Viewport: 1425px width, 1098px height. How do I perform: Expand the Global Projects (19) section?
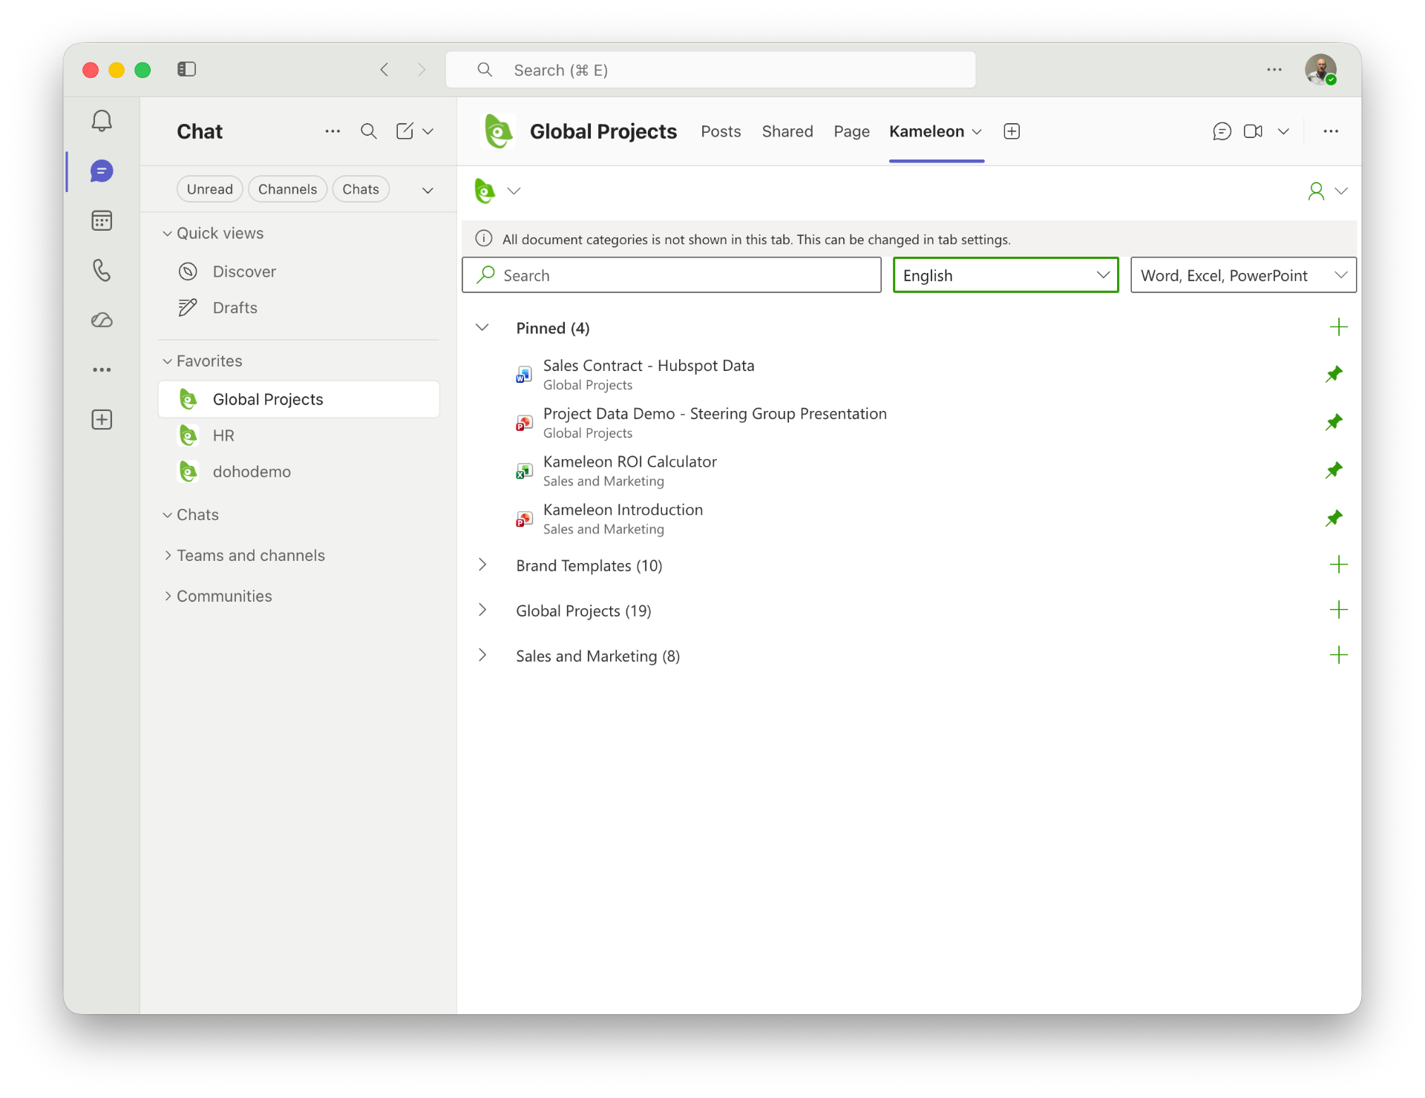(482, 610)
